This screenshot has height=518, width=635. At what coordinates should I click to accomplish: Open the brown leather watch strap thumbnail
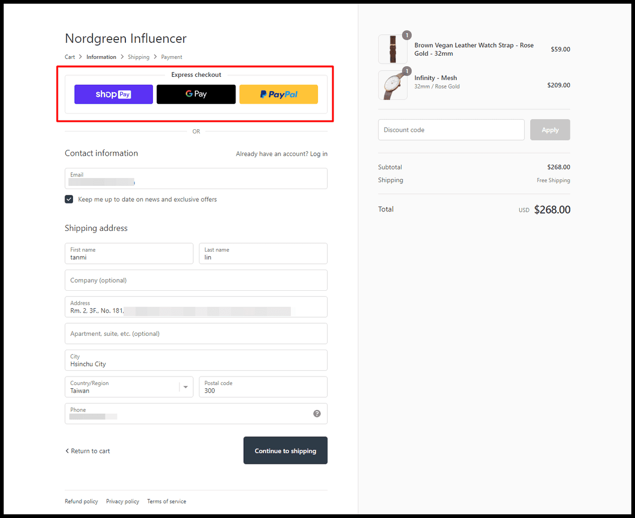[x=393, y=49]
